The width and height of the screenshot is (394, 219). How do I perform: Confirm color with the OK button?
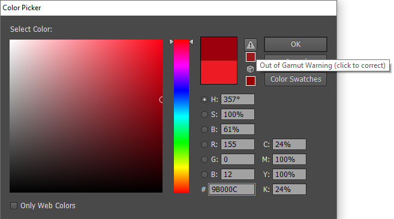(296, 44)
